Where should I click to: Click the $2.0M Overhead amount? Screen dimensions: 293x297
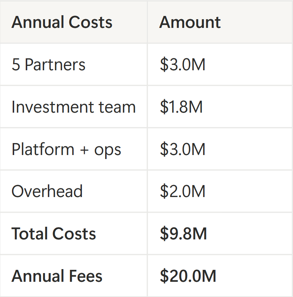(182, 192)
